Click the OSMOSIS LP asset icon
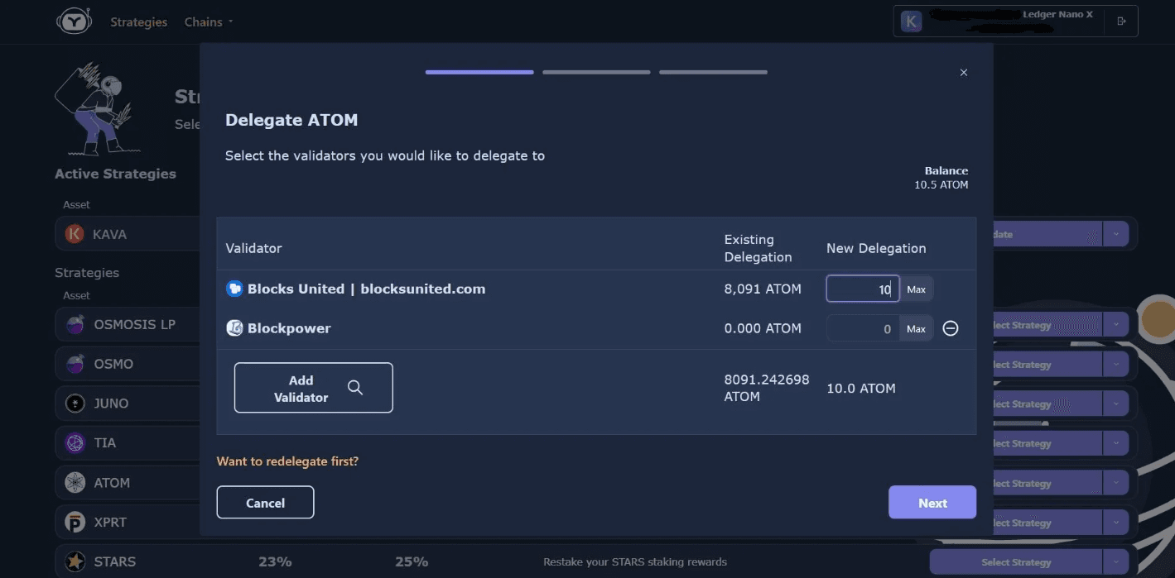Viewport: 1175px width, 578px height. (75, 324)
